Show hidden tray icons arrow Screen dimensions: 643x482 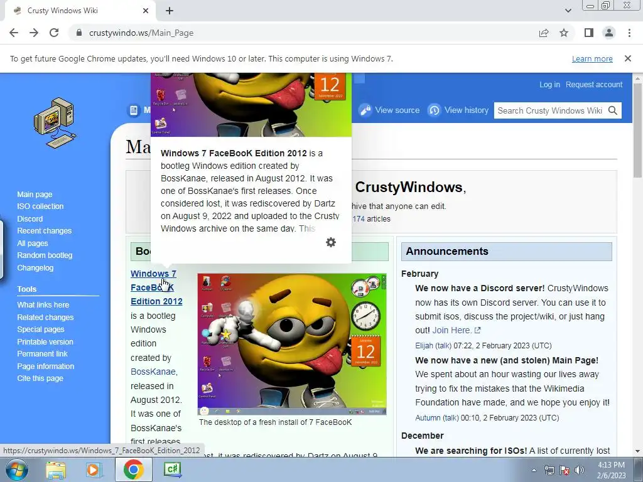(534, 470)
